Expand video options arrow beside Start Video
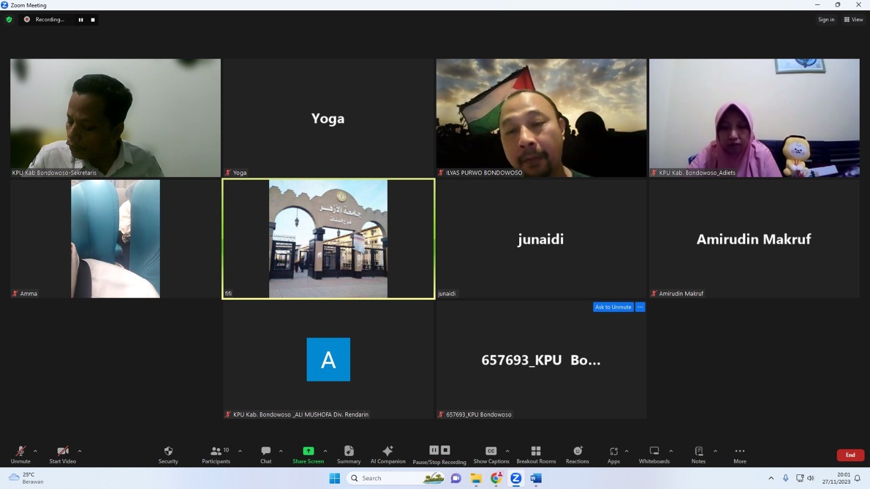Screen dimensions: 870x489 tap(79, 451)
